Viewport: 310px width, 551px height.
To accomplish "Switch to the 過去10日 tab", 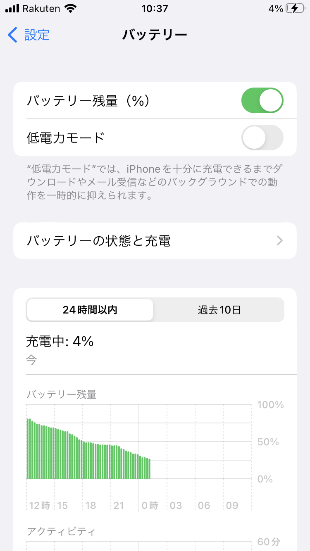I will point(219,310).
